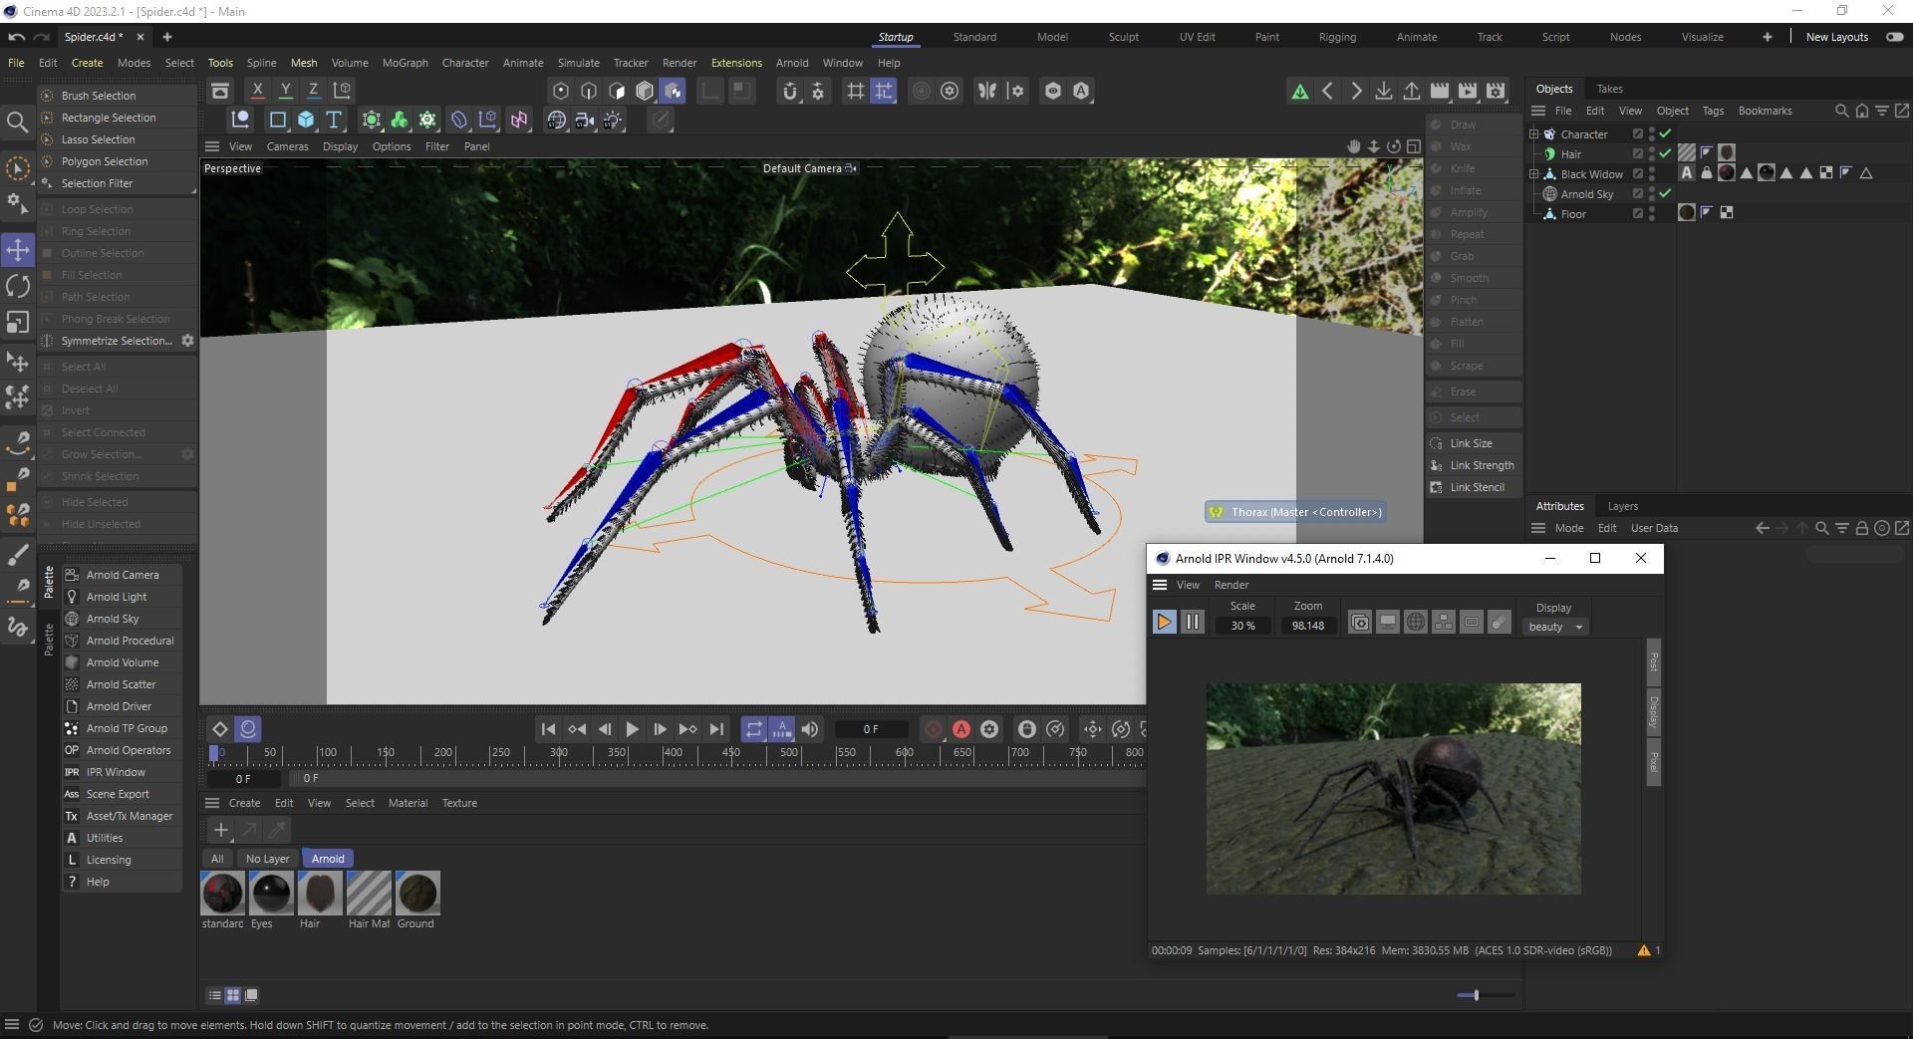Toggle timeline sound icon
Viewport: 1913px width, 1039px height.
810,729
